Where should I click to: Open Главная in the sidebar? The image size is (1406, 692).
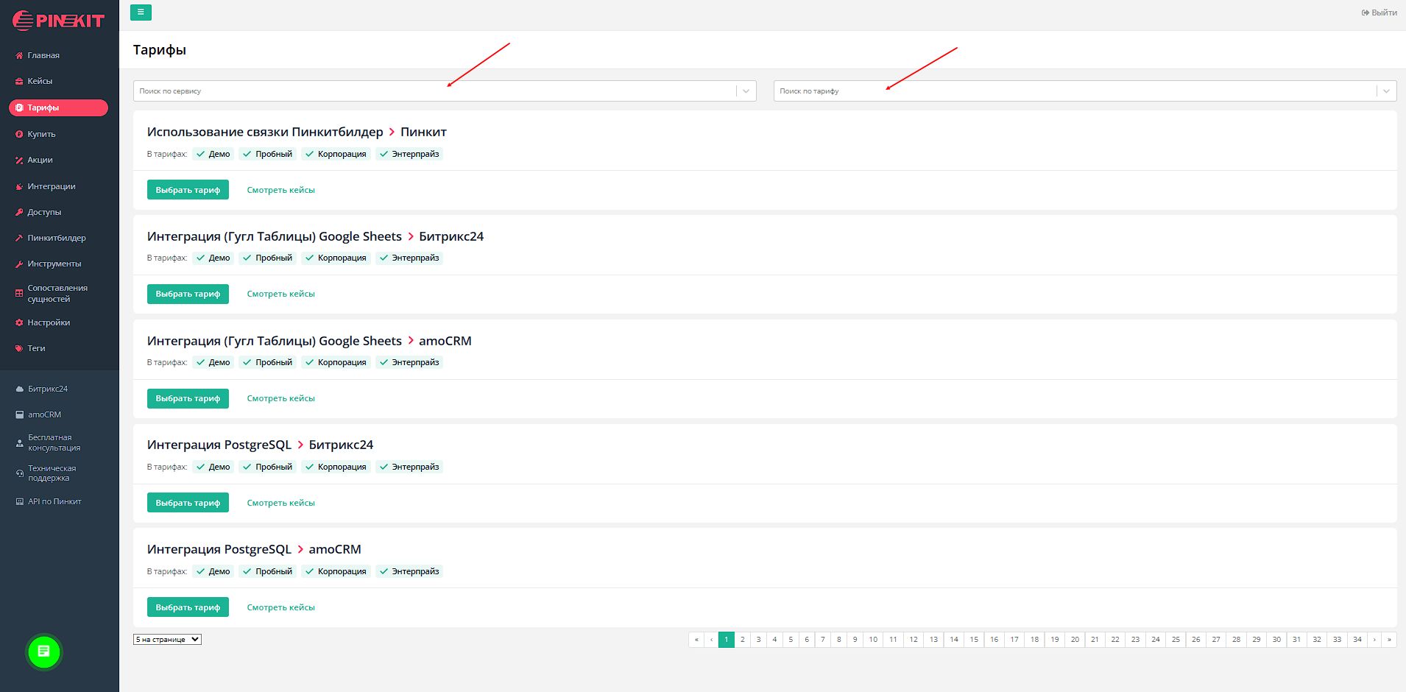[43, 55]
